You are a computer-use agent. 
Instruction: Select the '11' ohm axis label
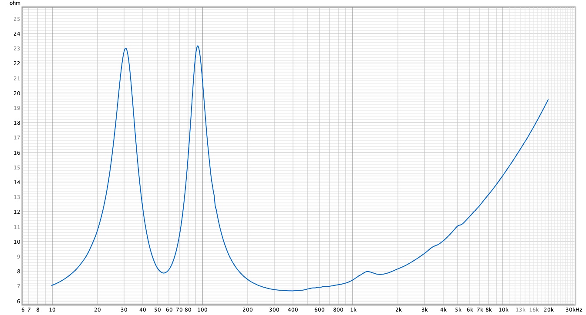(x=17, y=227)
